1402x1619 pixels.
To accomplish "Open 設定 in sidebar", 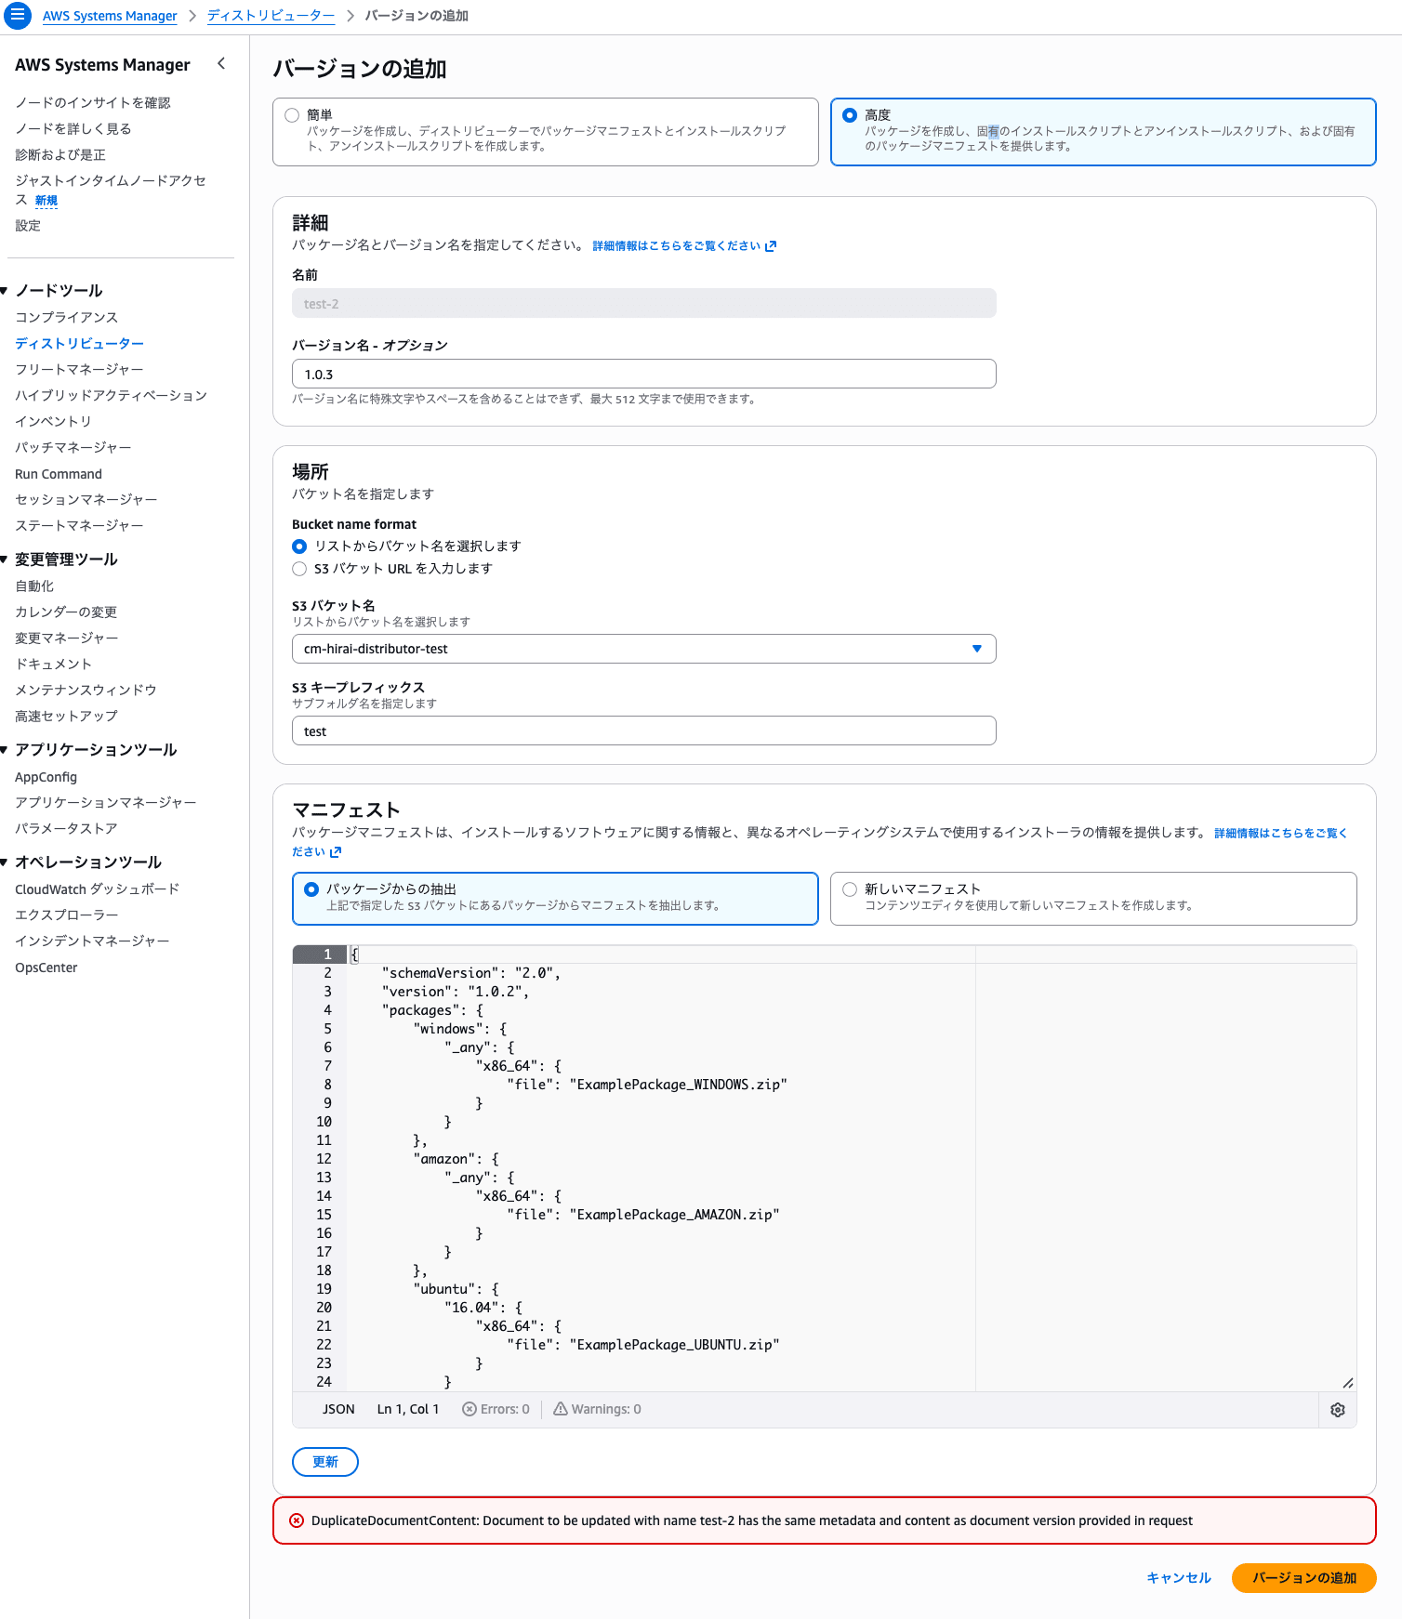I will [28, 225].
